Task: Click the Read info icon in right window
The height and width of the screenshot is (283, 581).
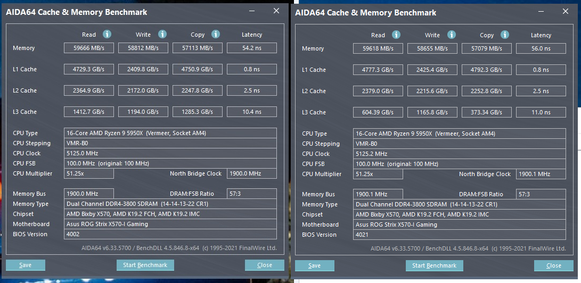Action: (x=396, y=35)
